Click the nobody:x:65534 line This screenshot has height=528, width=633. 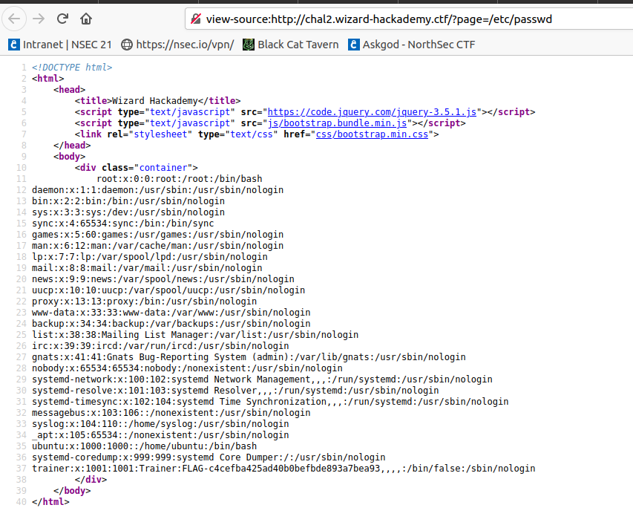click(x=187, y=368)
